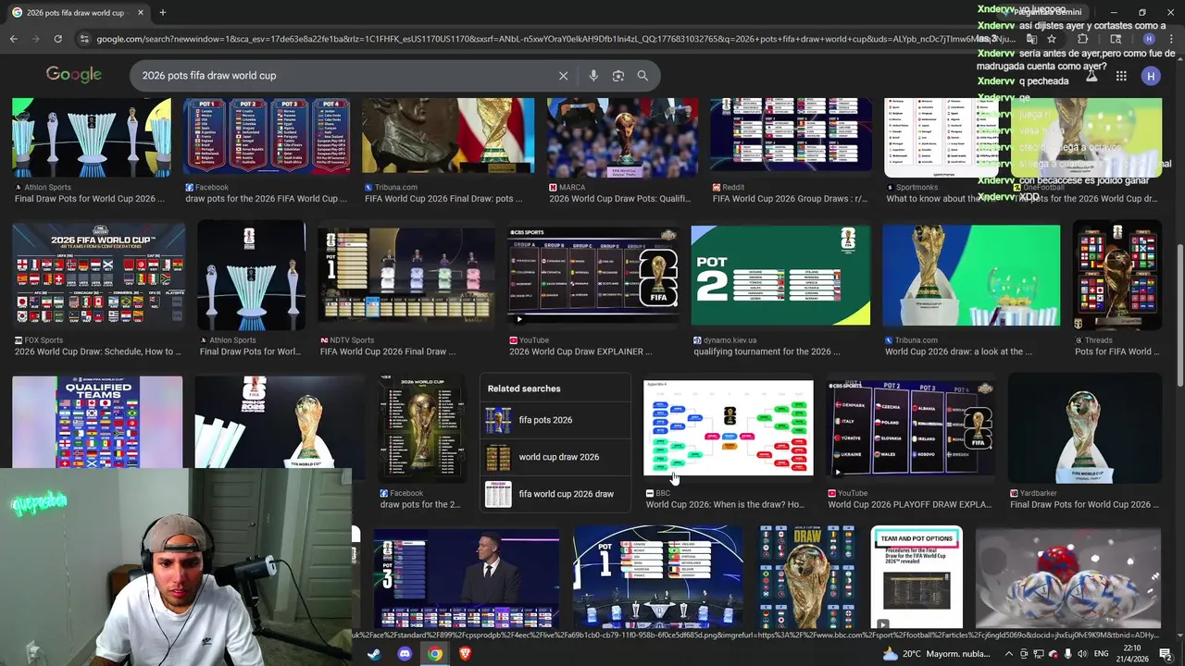This screenshot has width=1185, height=666.
Task: Click 'World Cup 2026: When is the draw?' caption
Action: coord(725,505)
